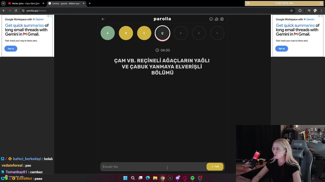Select the dimmed letter D circle
325x182 pixels.
coord(181,33)
